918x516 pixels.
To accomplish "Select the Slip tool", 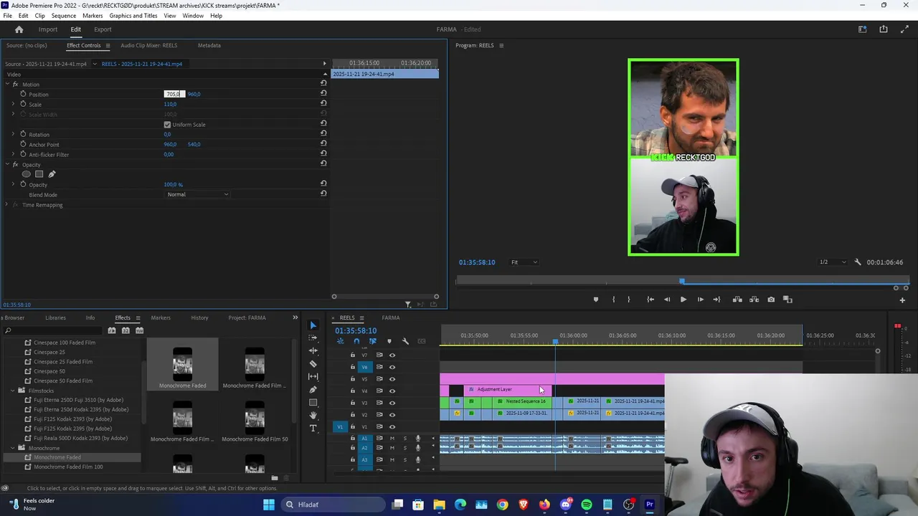I will (x=313, y=377).
